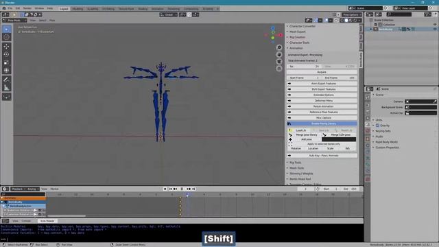439x247 pixels.
Task: Open the File menu
Action: pos(10,8)
